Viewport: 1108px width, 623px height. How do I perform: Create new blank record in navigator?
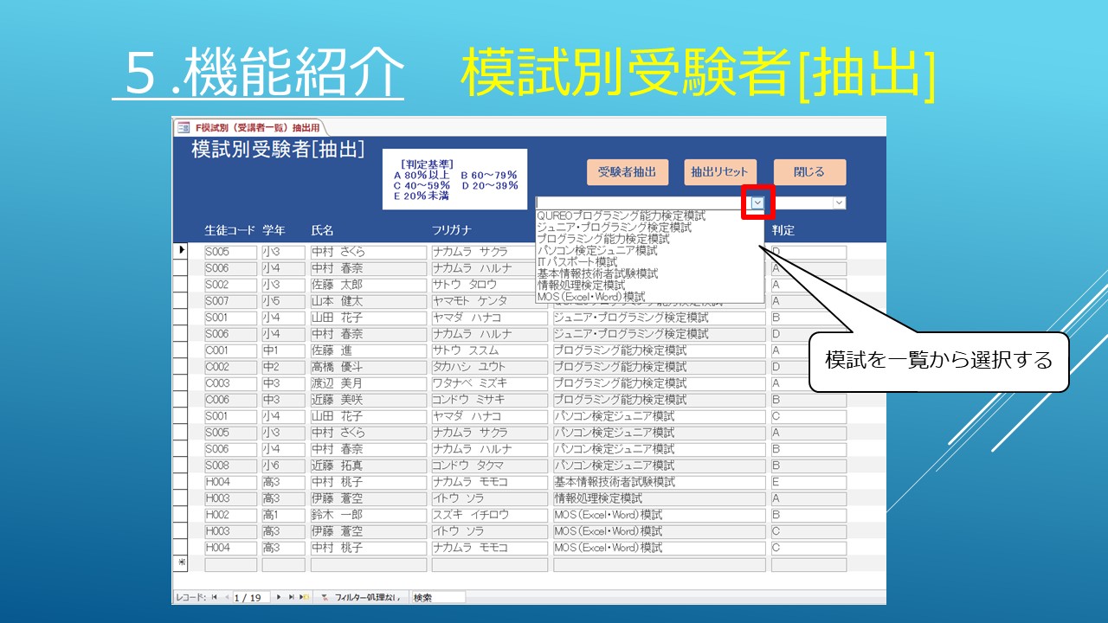tap(305, 597)
